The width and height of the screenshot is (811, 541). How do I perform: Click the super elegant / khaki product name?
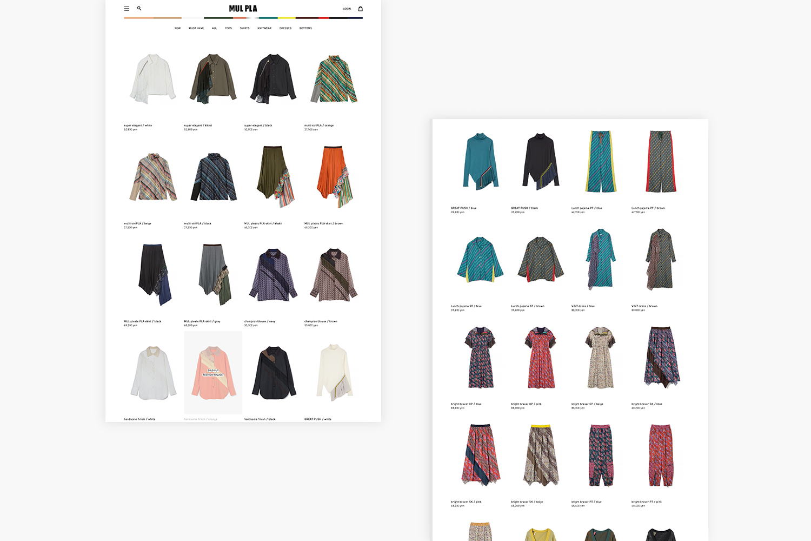pyautogui.click(x=198, y=126)
